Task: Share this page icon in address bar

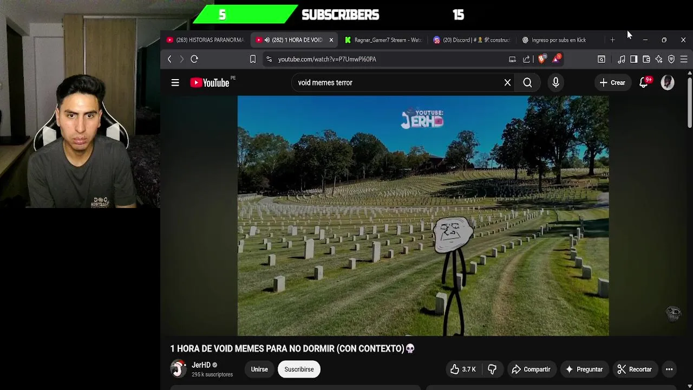Action: (526, 59)
